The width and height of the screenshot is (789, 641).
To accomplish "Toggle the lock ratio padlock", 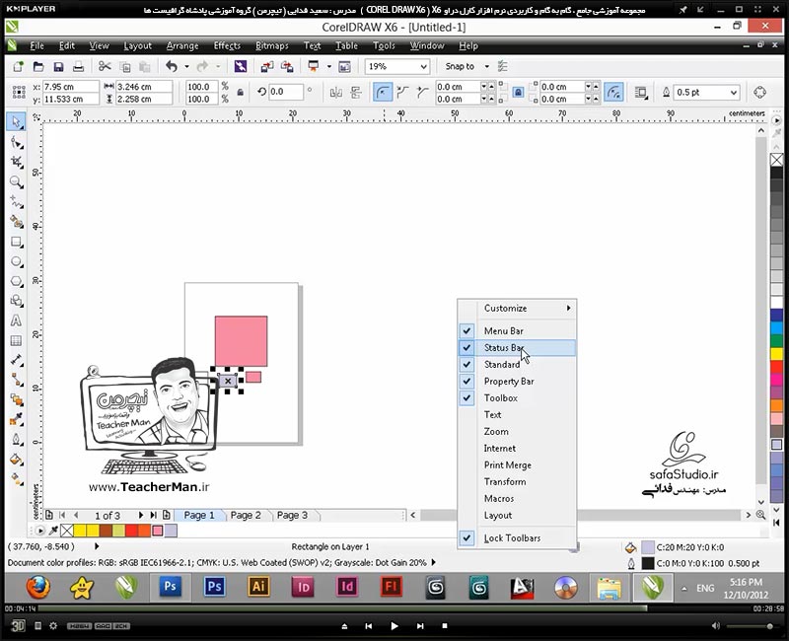I will click(x=241, y=93).
